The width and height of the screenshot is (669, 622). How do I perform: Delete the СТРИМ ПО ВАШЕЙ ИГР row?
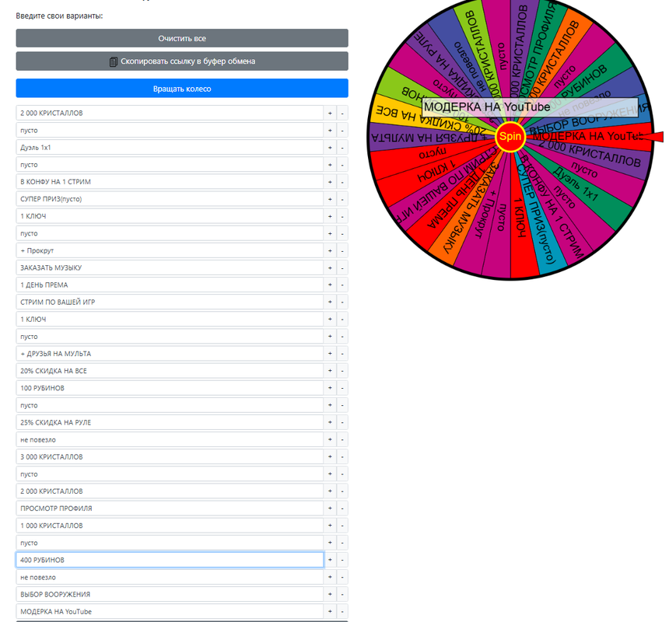[x=342, y=302]
